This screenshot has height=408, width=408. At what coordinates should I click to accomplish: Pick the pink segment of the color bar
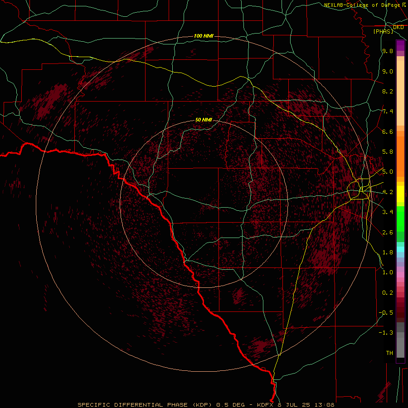pyautogui.click(x=400, y=275)
